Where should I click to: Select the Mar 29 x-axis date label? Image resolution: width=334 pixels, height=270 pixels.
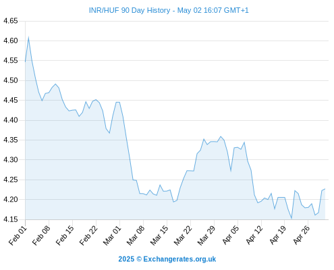click(207, 236)
